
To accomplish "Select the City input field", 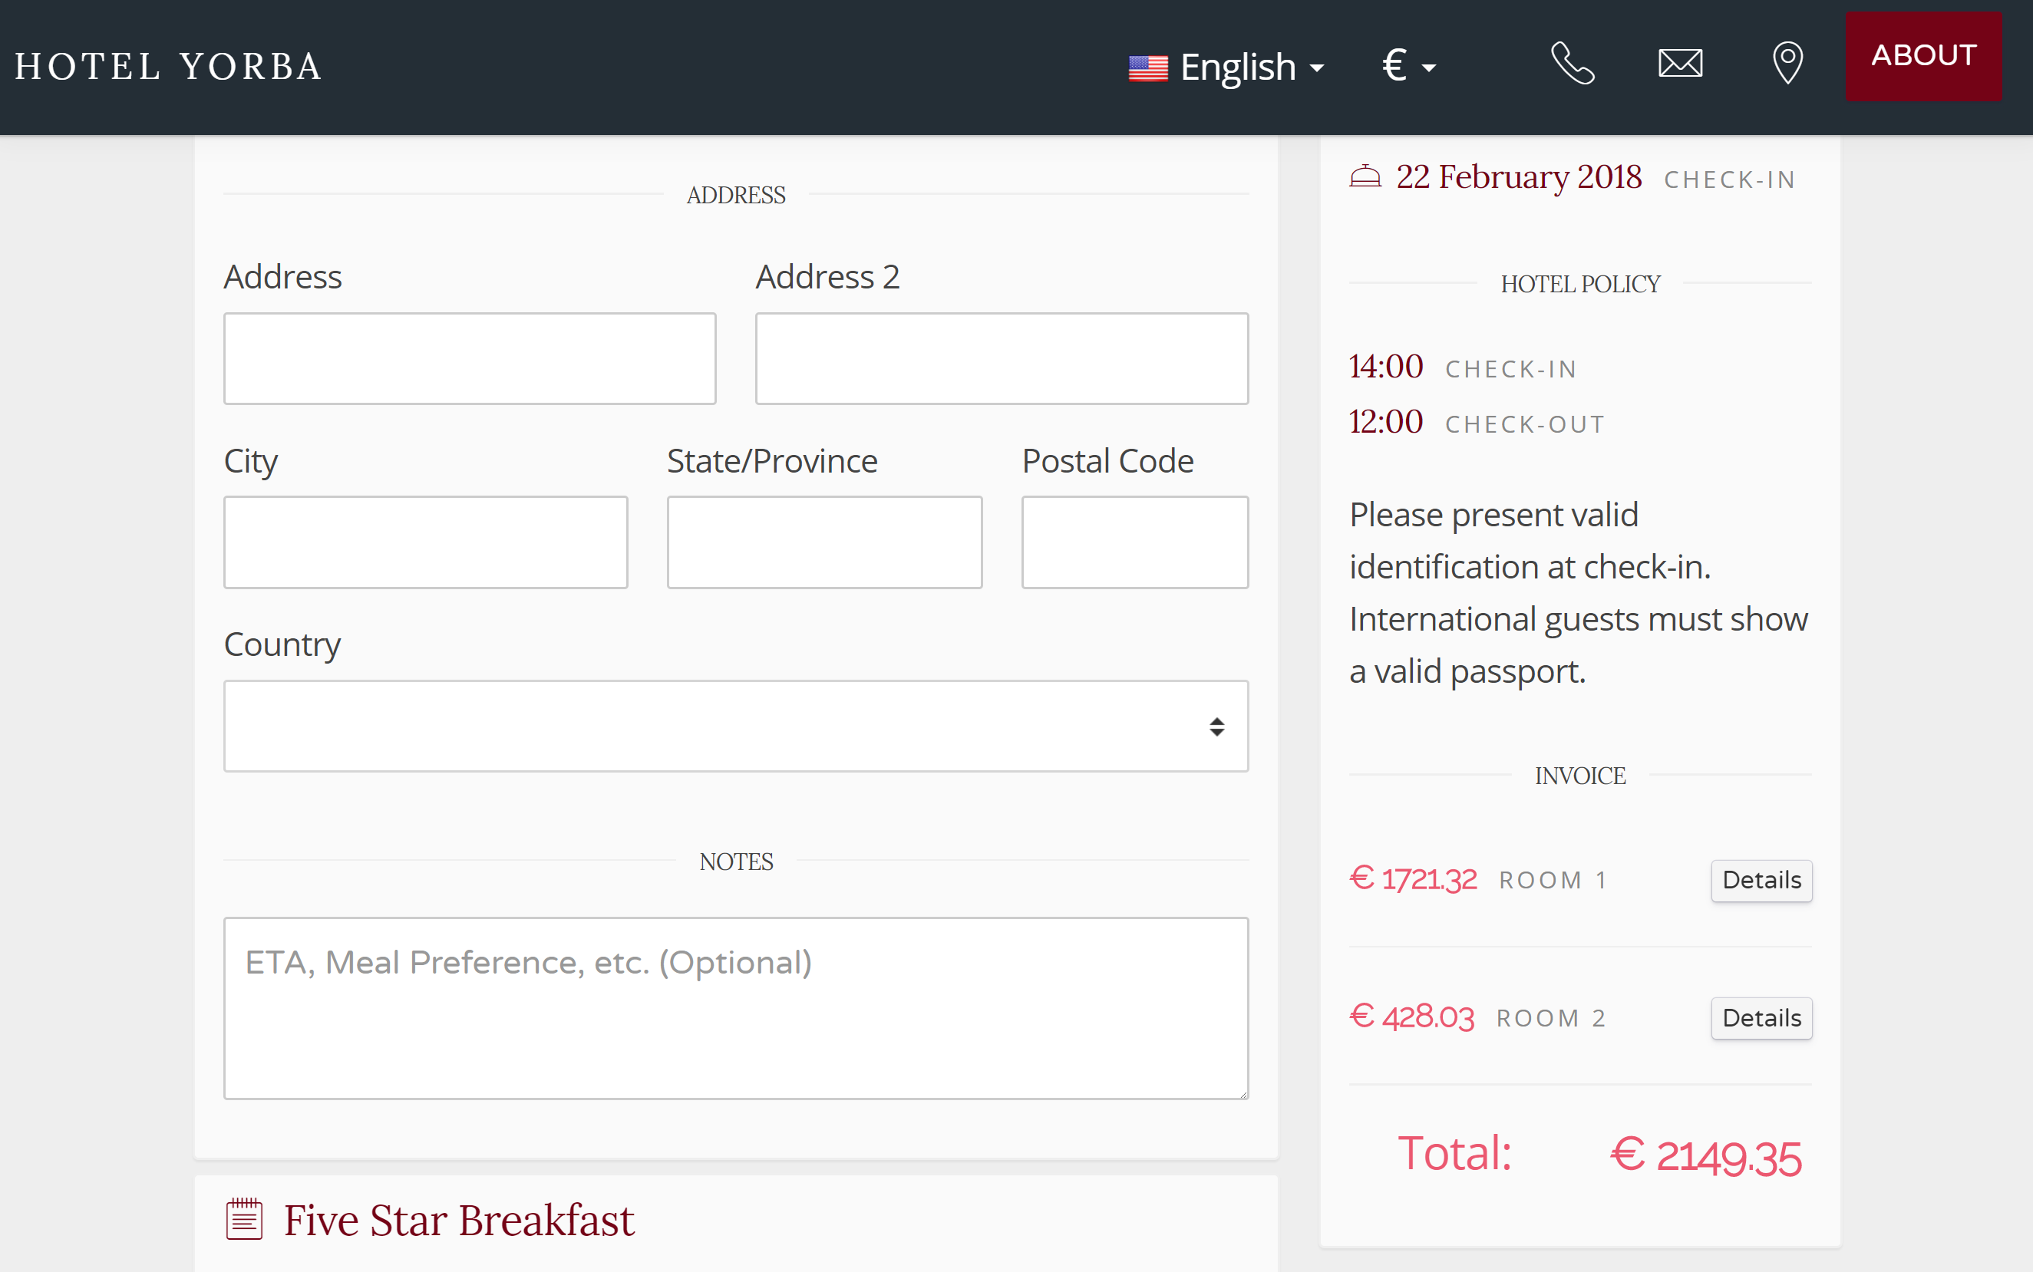I will 427,542.
